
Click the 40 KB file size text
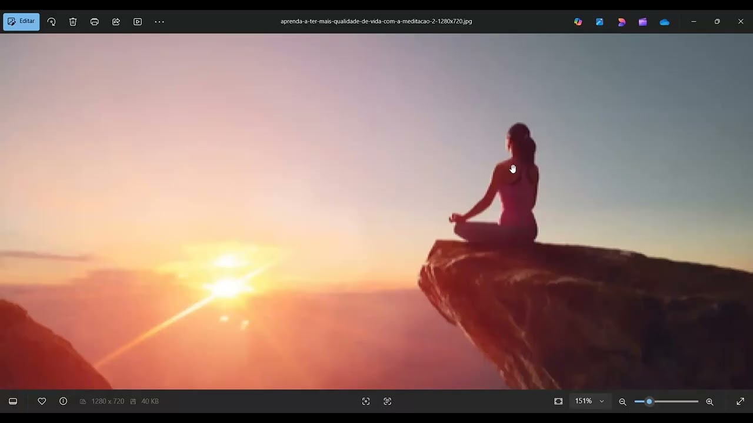[x=150, y=401]
